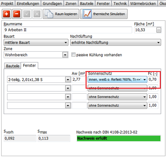
Task: Click the greyed-out X cancel icon
Action: coord(37,14)
